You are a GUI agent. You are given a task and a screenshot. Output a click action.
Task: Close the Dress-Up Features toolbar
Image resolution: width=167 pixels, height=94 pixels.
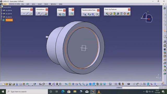(x=129, y=9)
